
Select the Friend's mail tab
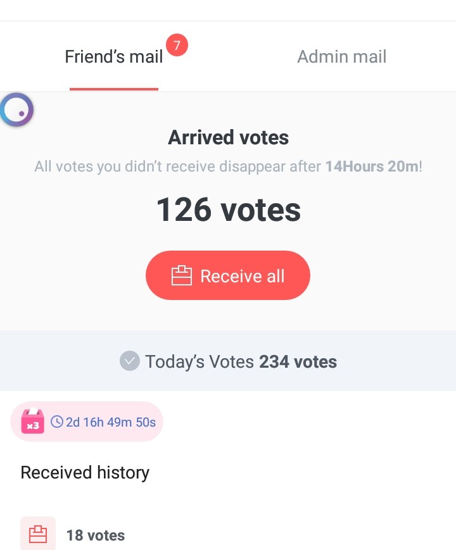(x=114, y=57)
